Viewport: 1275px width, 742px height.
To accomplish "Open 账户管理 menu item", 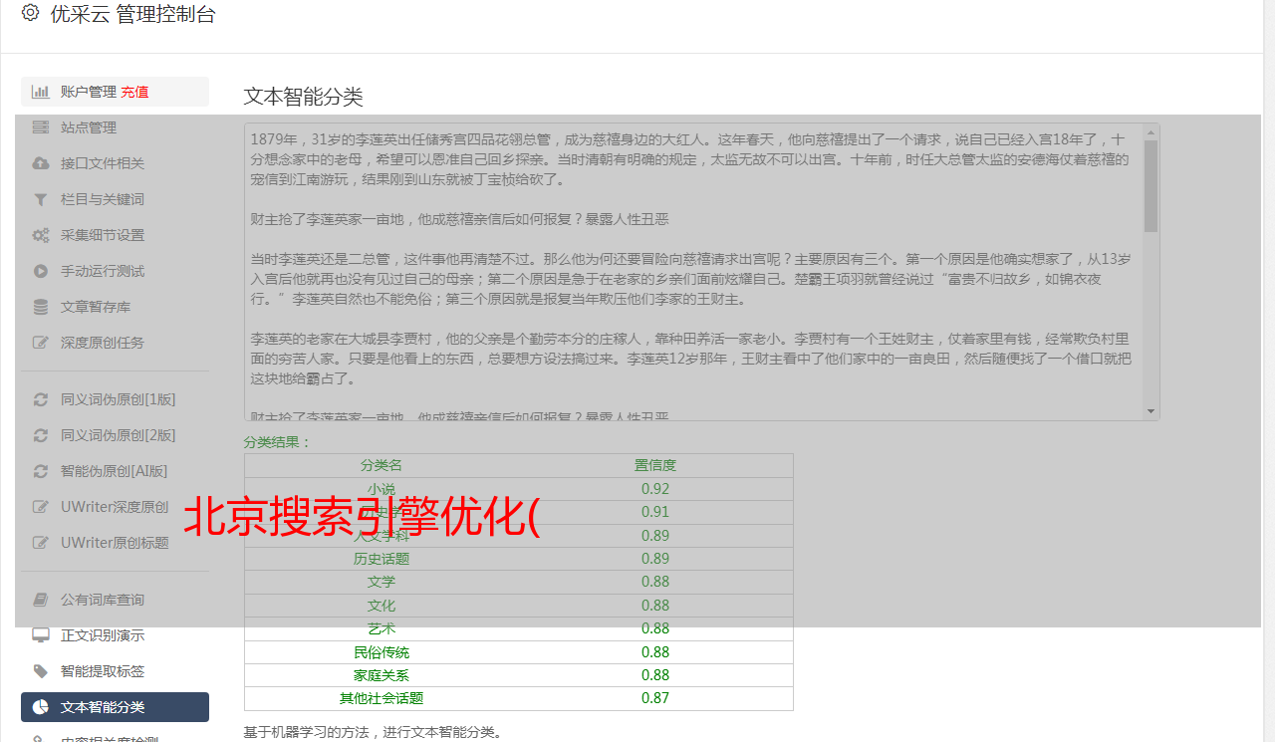I will point(115,92).
